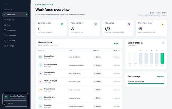Click Off site status for Marcus Chen
The height and width of the screenshot is (109, 172).
97,57
